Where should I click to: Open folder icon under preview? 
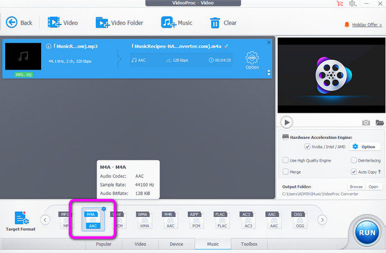(x=380, y=122)
